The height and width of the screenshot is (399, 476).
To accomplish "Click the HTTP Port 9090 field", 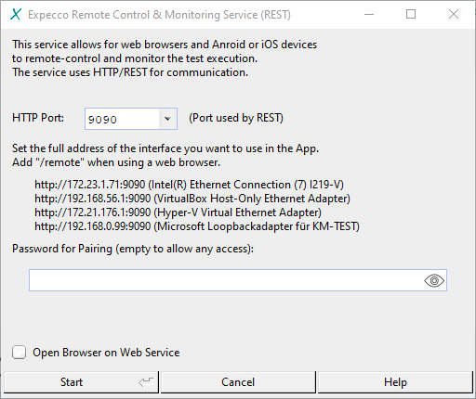I will [x=123, y=119].
